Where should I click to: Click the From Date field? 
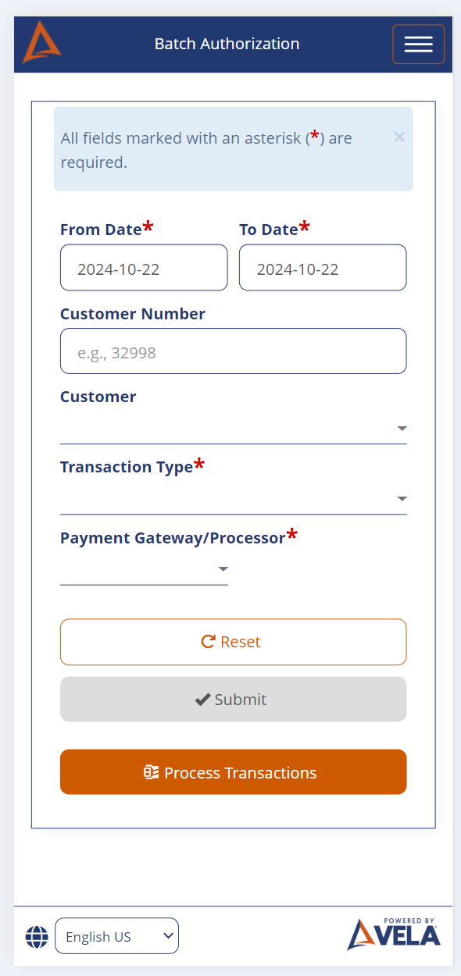coord(144,267)
